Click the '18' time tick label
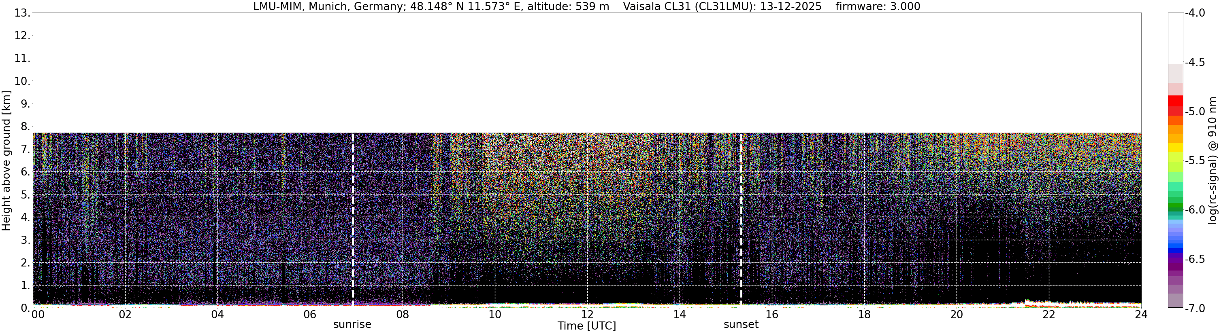 [864, 315]
